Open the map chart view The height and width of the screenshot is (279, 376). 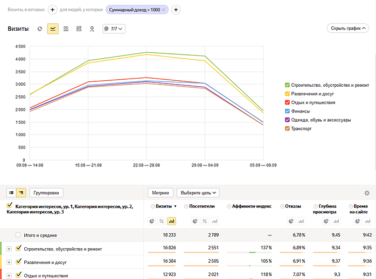(92, 29)
